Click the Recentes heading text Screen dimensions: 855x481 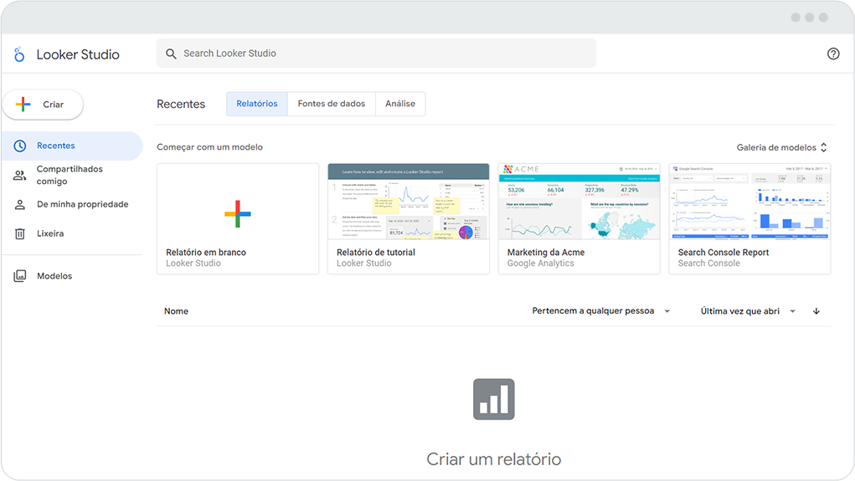pos(181,104)
